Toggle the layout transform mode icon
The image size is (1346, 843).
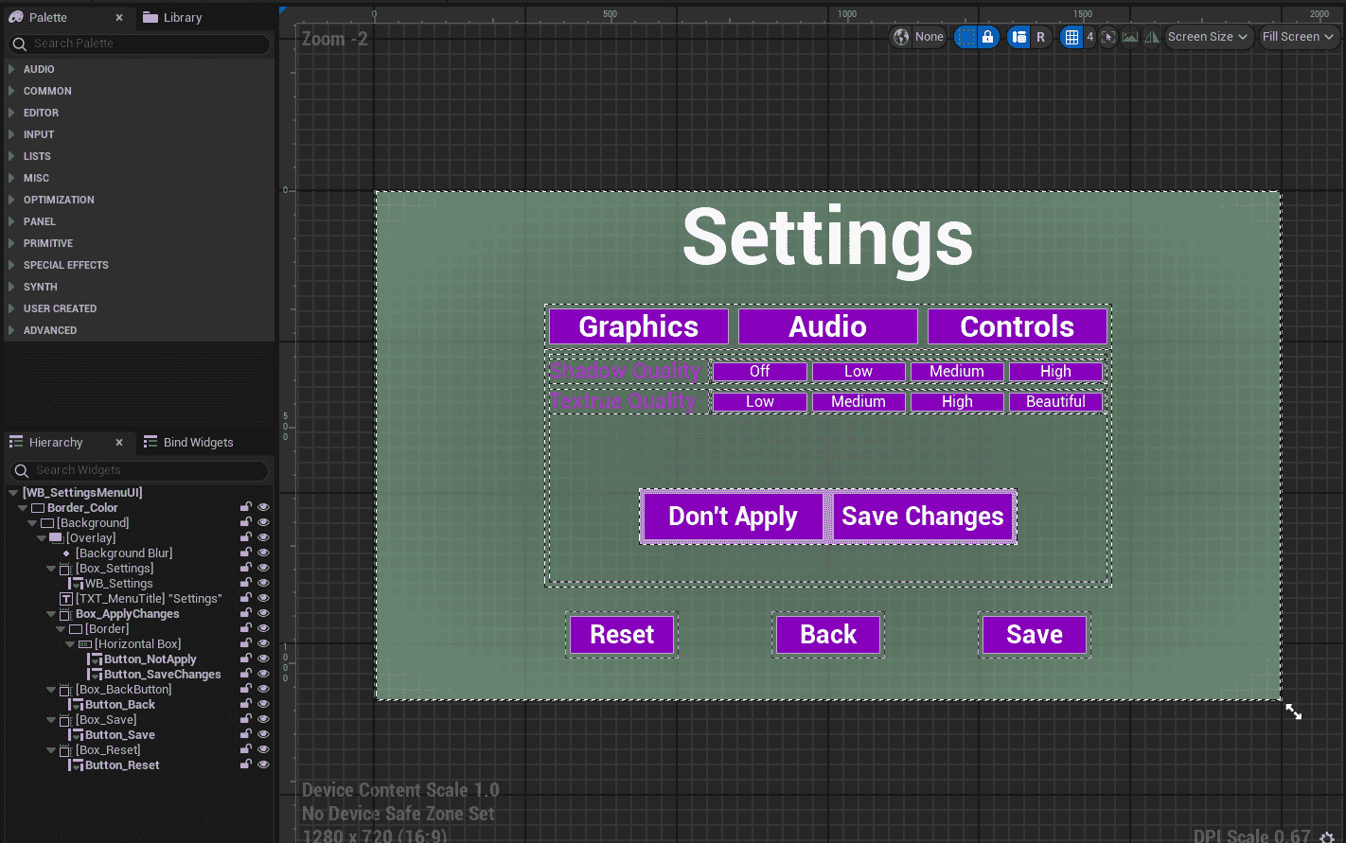[1018, 37]
